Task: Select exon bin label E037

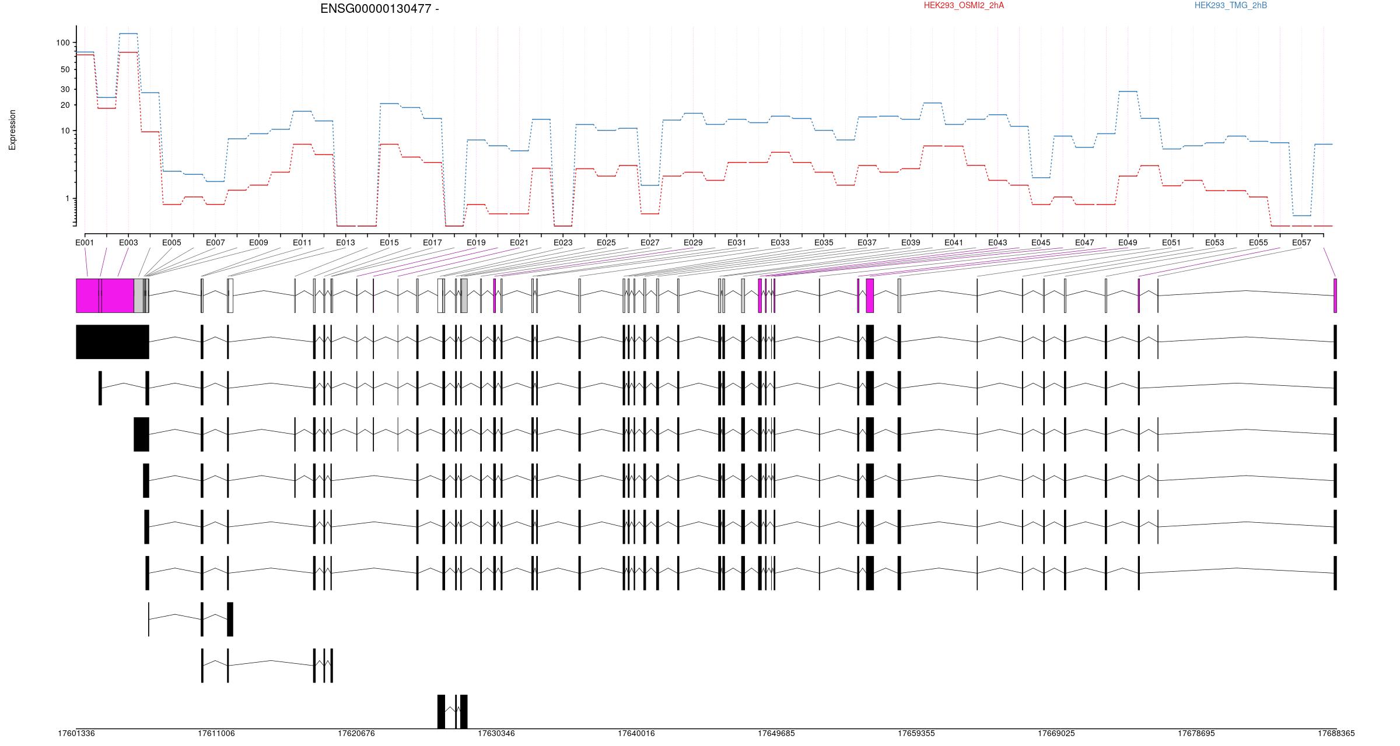Action: [867, 242]
